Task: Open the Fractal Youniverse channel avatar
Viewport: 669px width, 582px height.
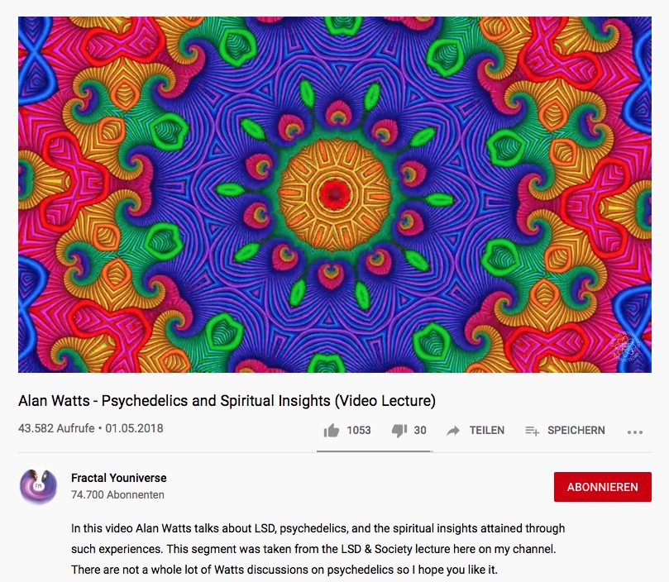Action: tap(38, 486)
